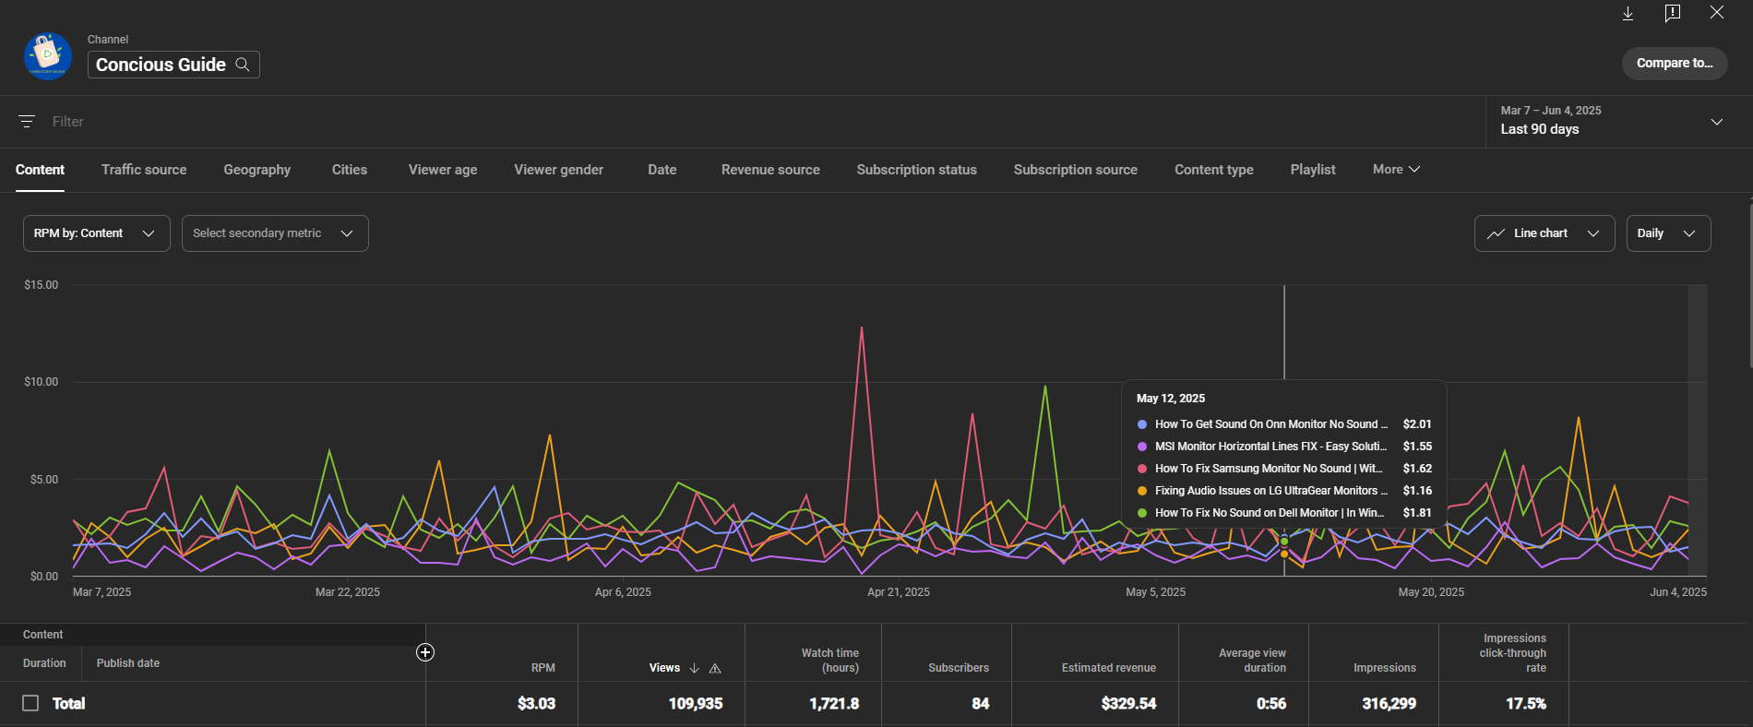The height and width of the screenshot is (727, 1753).
Task: Open the Revenue source tab
Action: click(x=770, y=170)
